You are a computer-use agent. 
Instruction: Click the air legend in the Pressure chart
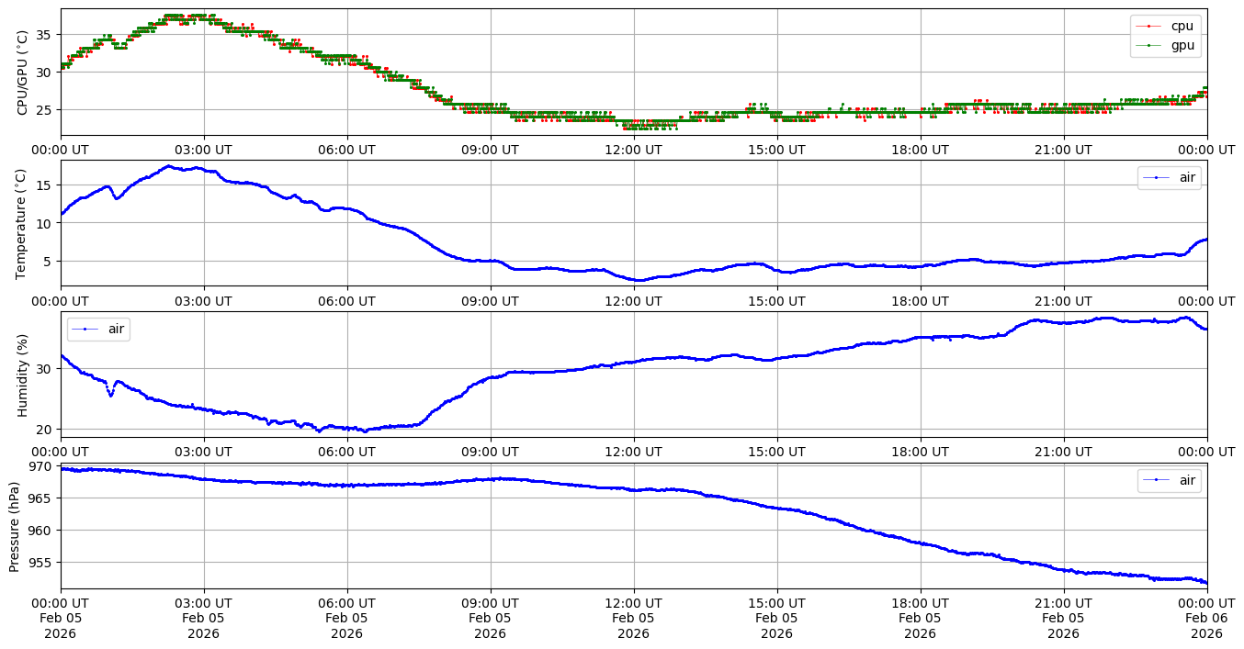[1170, 480]
